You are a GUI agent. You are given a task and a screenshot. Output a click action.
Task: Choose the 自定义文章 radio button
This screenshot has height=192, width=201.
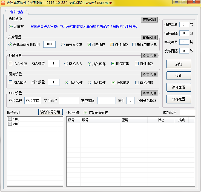pyautogui.click(x=63, y=45)
